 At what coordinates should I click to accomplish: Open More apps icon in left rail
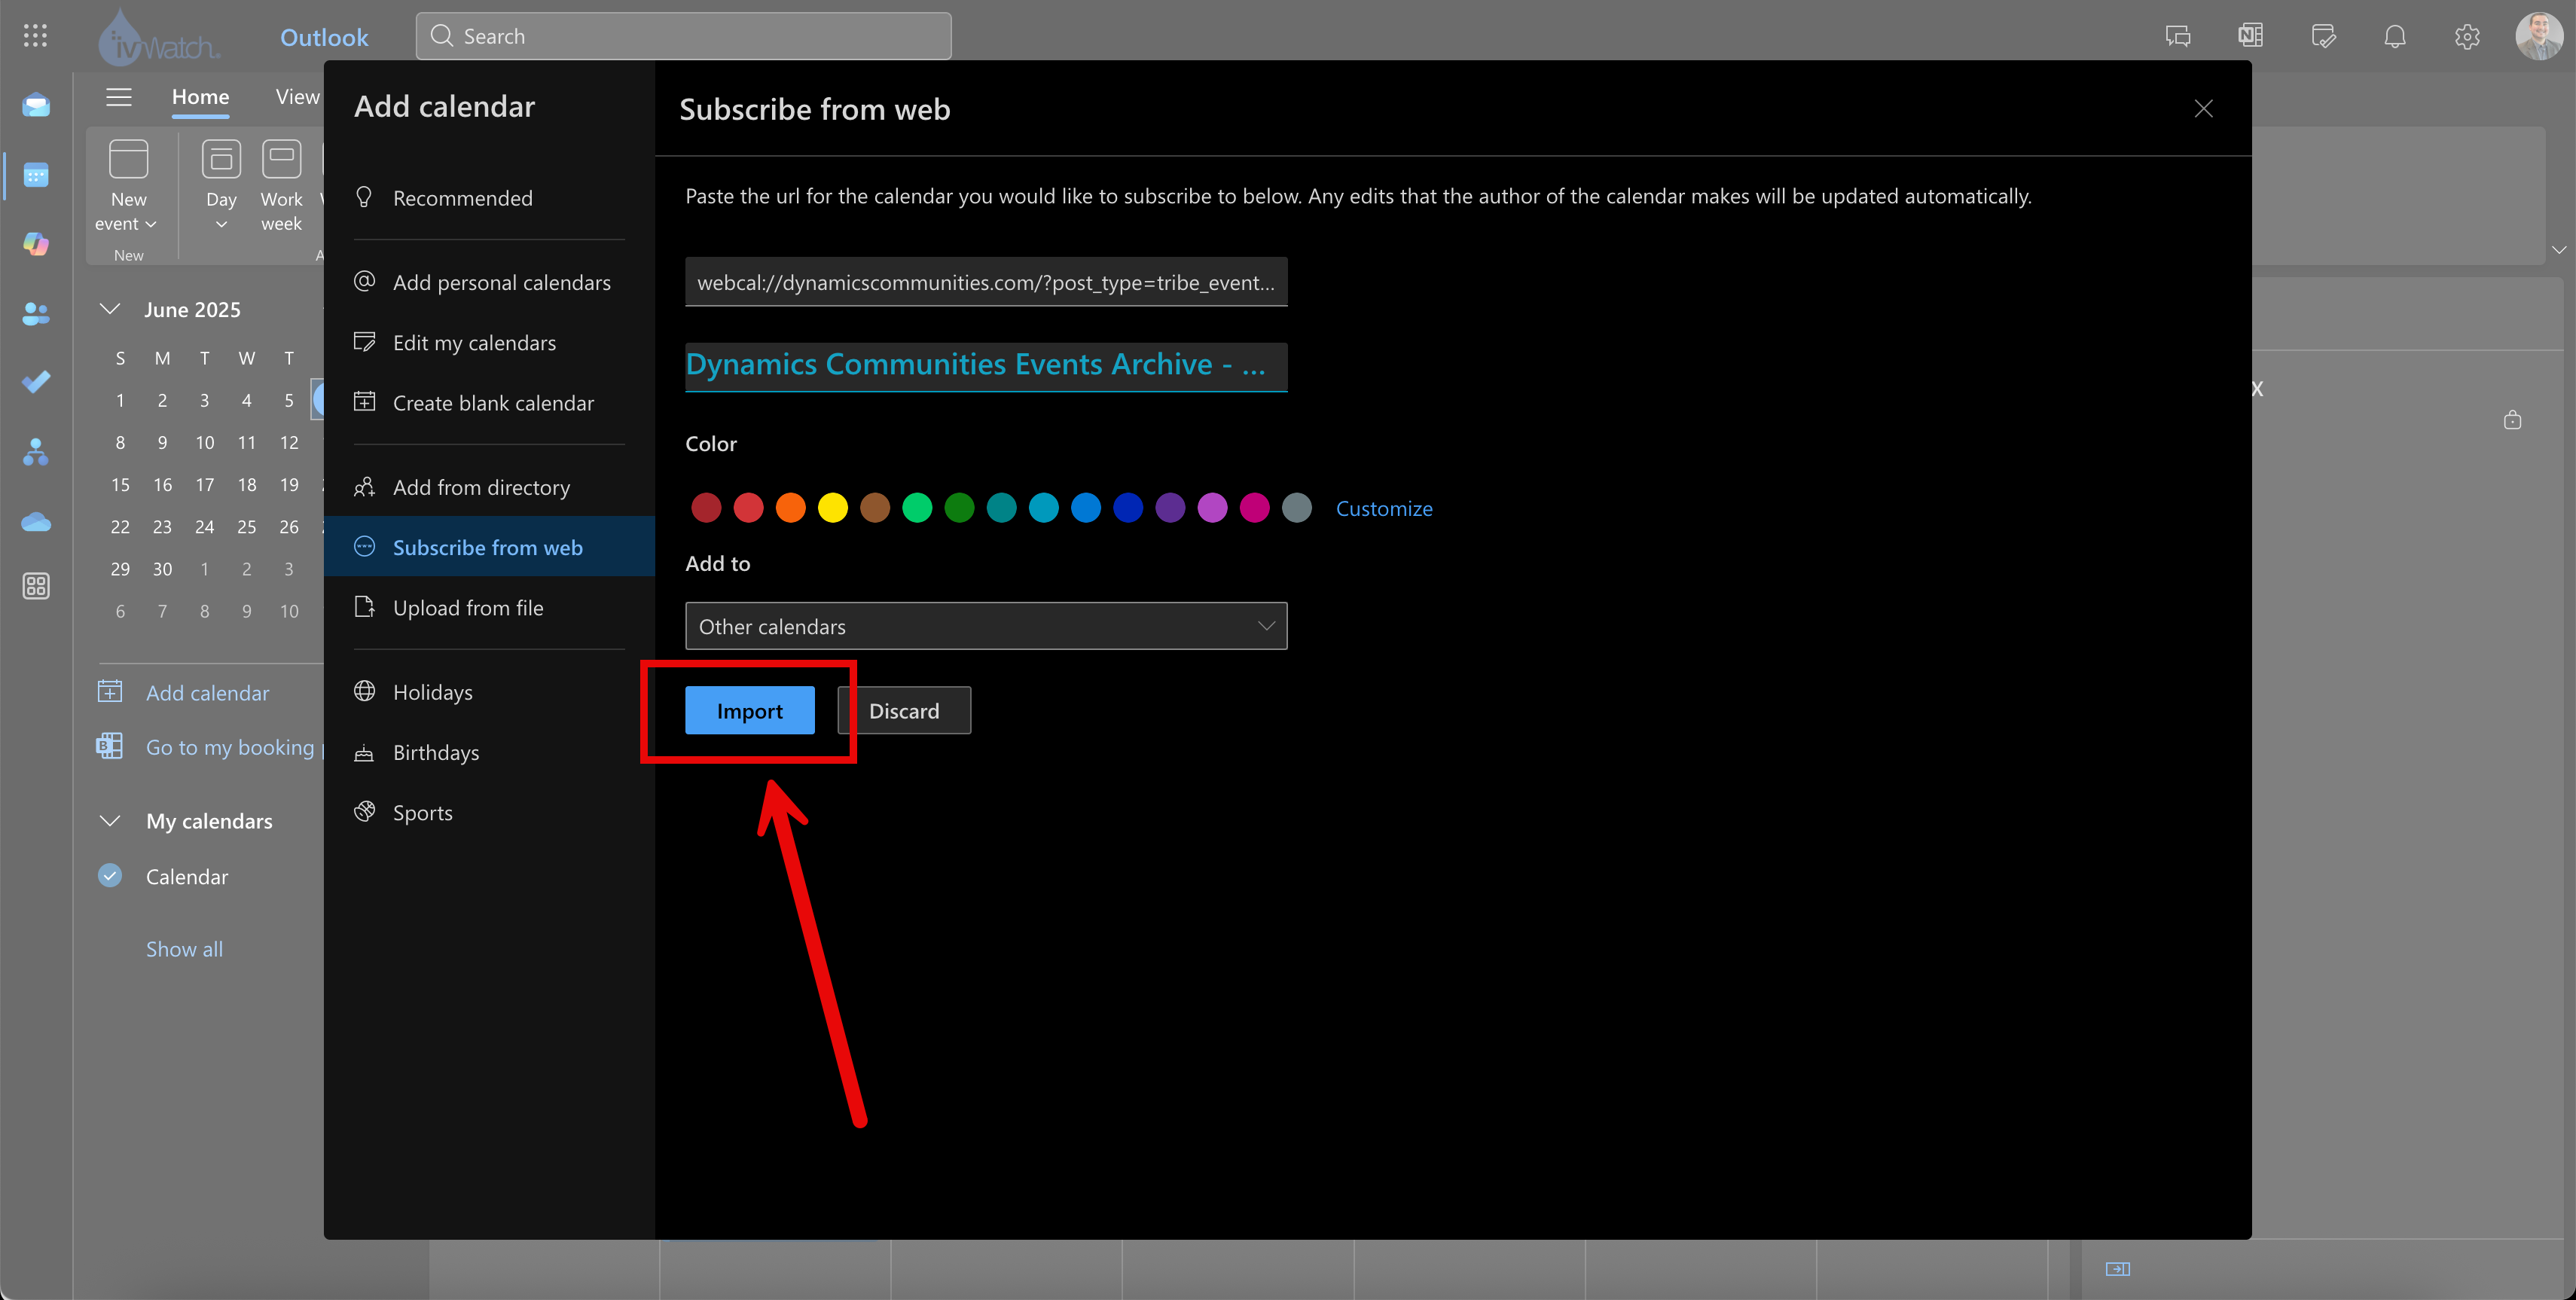(36, 586)
